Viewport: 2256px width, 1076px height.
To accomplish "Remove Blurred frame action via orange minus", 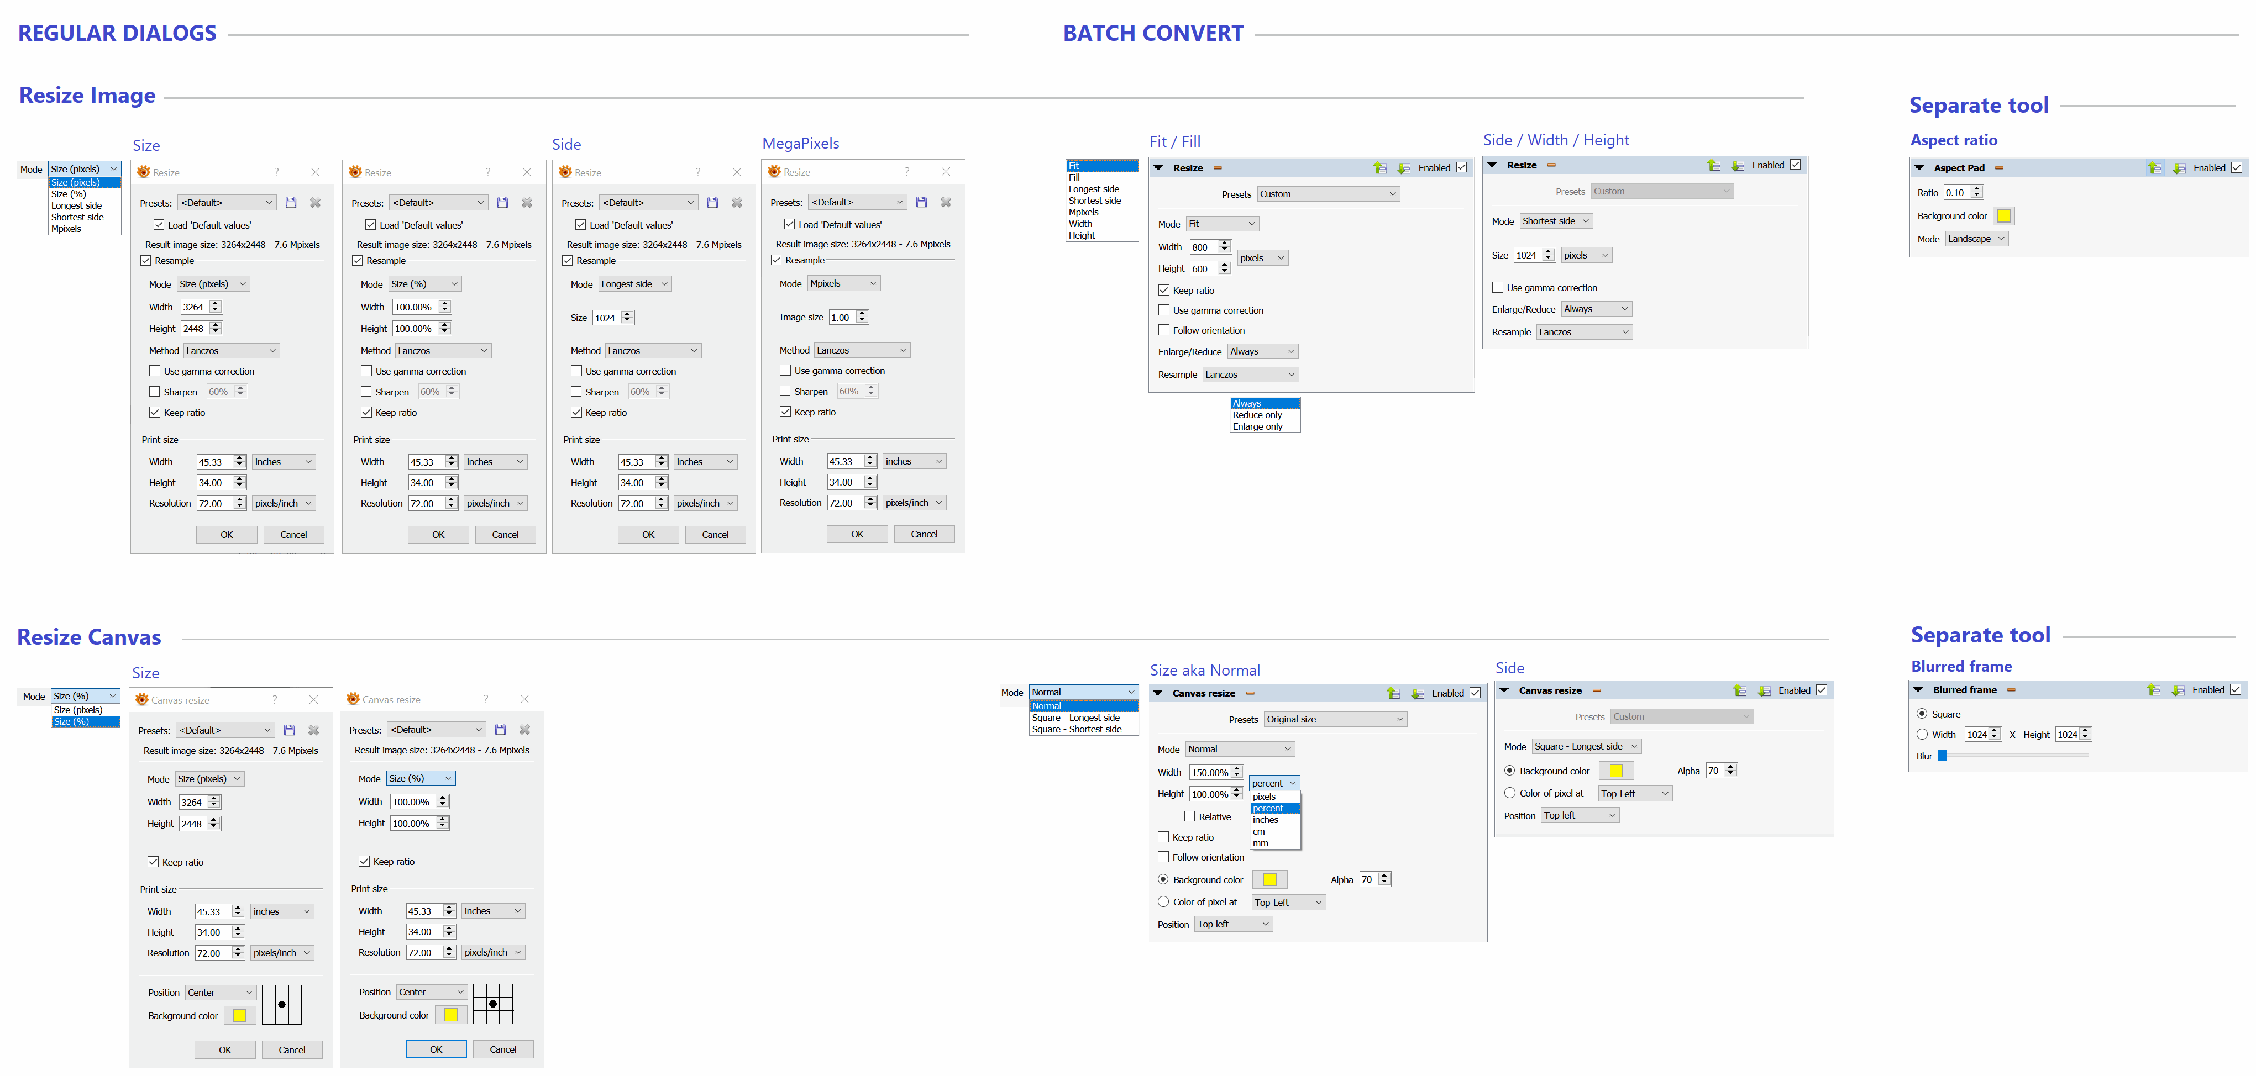I will [x=2012, y=690].
